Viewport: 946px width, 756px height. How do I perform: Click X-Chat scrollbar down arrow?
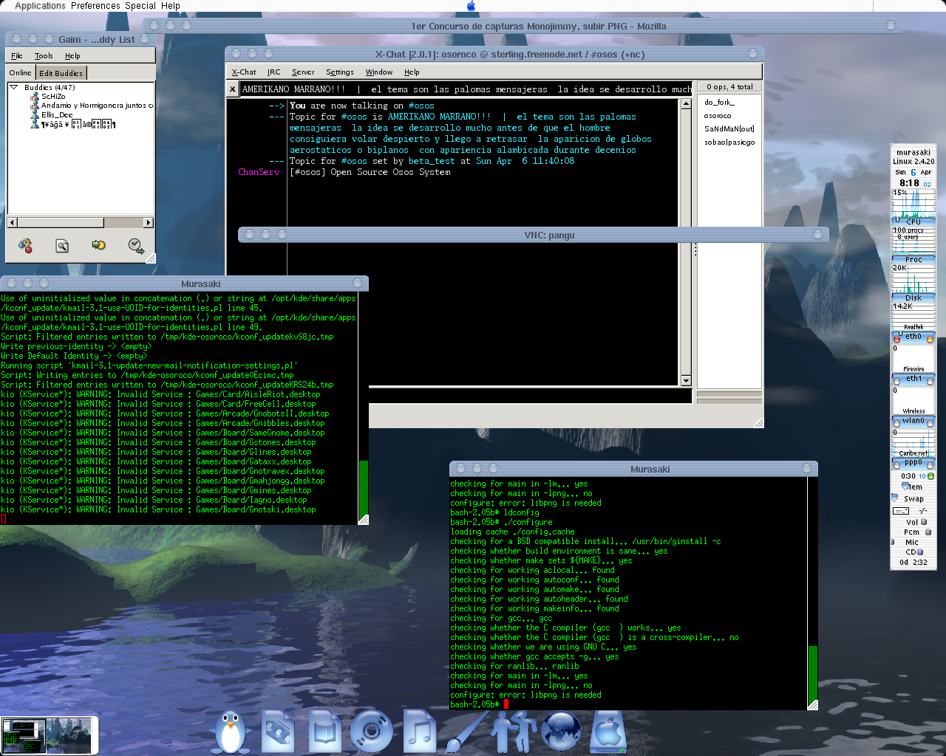coord(686,380)
